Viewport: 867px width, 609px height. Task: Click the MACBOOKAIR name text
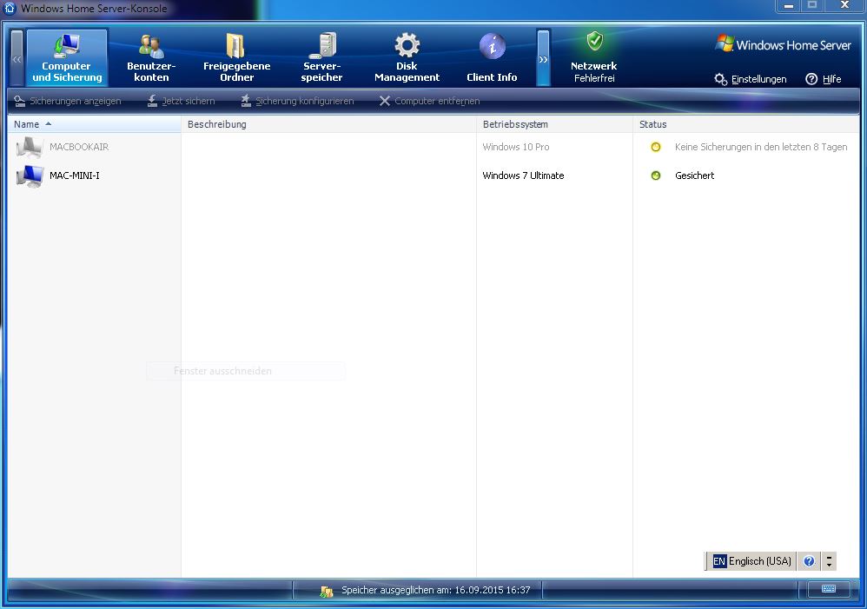pyautogui.click(x=79, y=147)
